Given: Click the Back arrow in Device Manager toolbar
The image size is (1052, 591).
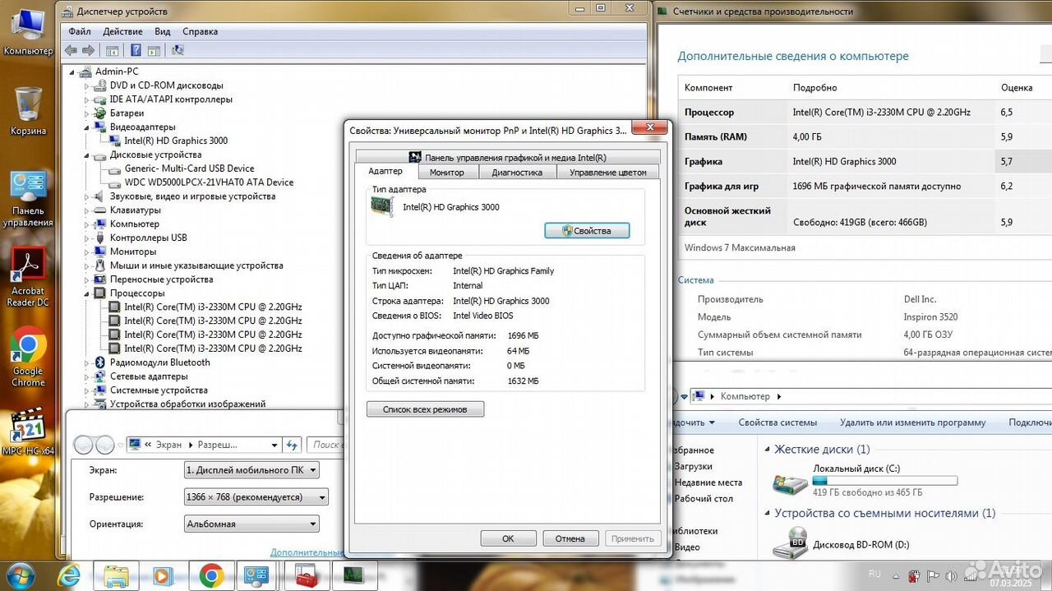Looking at the screenshot, I should [x=72, y=50].
